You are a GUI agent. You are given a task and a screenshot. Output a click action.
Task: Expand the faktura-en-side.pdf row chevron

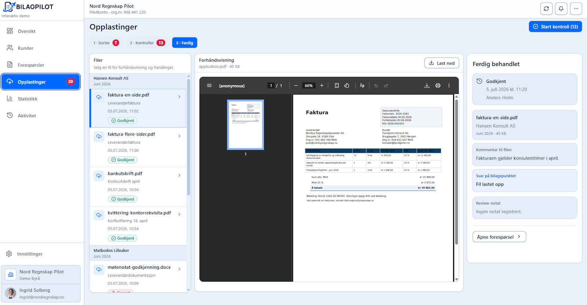tap(179, 97)
